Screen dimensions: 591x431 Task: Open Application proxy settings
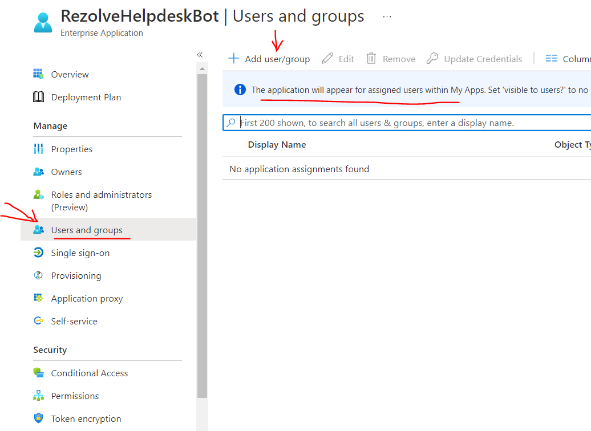pyautogui.click(x=87, y=299)
